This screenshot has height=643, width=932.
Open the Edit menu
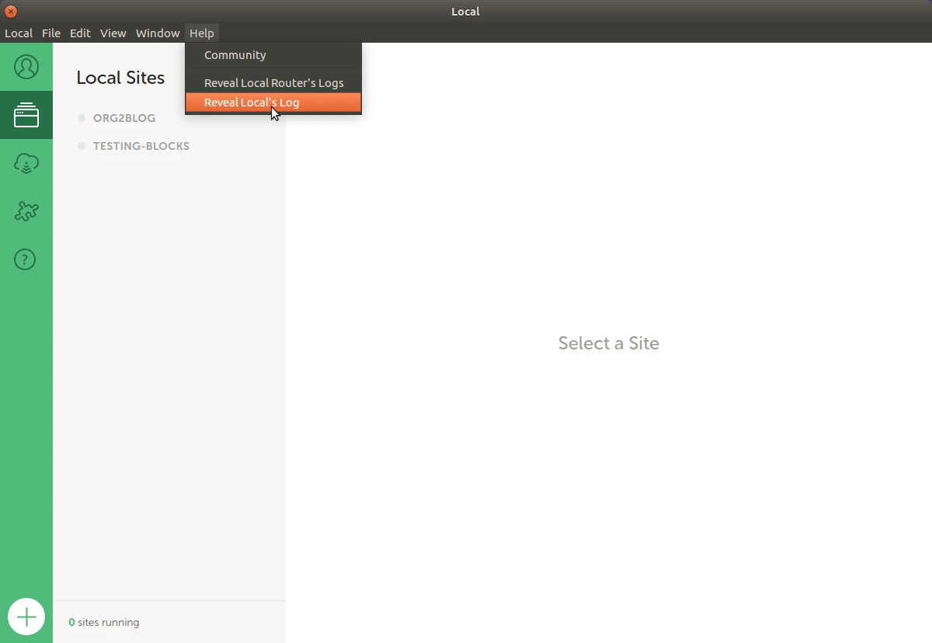pos(80,33)
